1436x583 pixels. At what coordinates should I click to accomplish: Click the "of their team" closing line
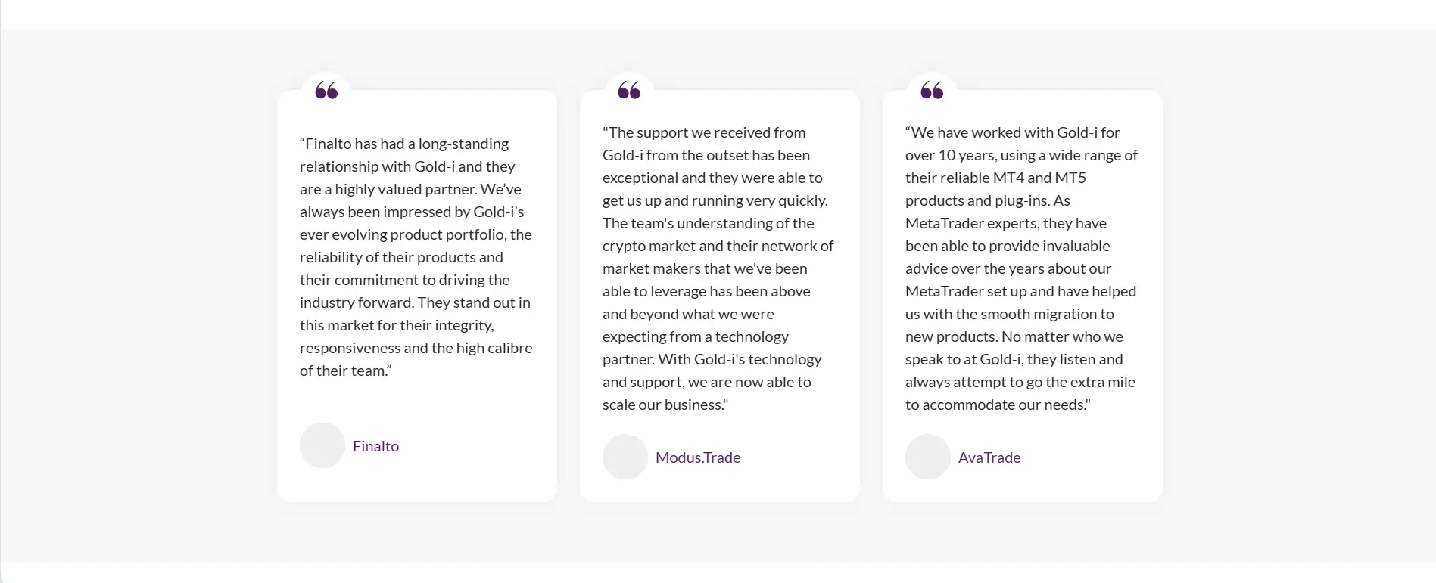tap(346, 371)
